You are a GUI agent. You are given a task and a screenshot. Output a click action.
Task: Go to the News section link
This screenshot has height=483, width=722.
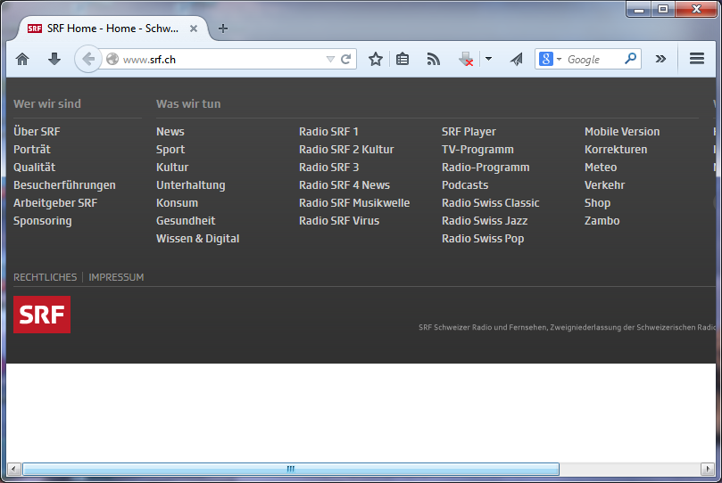point(170,131)
